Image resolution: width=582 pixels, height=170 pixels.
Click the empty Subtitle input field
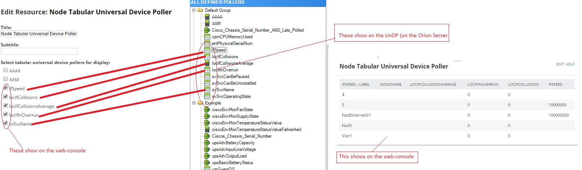tap(39, 51)
